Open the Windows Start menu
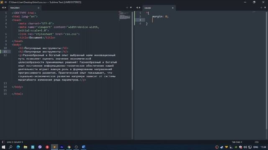The width and height of the screenshot is (268, 150). 3,147
